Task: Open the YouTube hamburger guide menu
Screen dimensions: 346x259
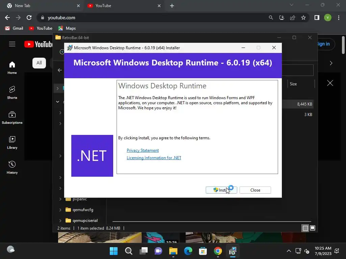Action: (12, 44)
